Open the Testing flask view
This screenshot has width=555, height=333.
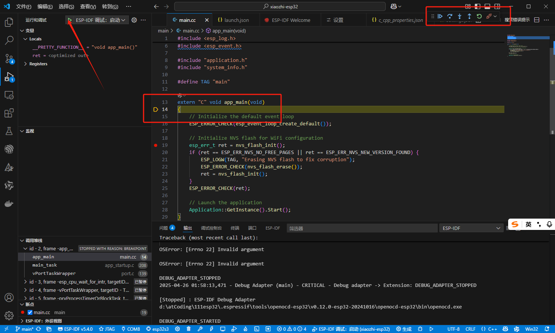[x=9, y=131]
